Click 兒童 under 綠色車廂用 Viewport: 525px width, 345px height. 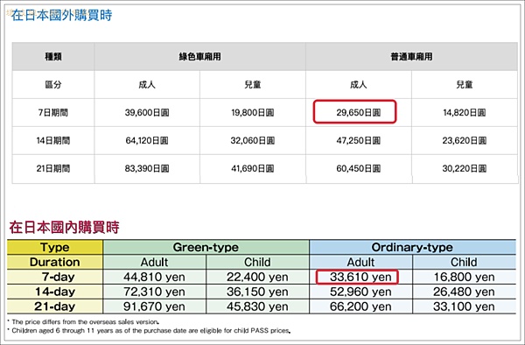click(x=253, y=85)
